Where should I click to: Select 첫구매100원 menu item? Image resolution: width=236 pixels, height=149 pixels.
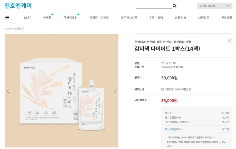click(129, 18)
